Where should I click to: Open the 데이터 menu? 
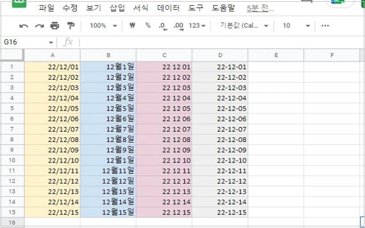168,8
